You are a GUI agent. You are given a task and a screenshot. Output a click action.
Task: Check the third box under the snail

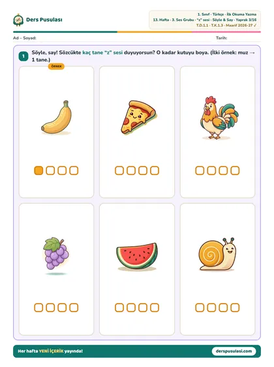(x=223, y=308)
